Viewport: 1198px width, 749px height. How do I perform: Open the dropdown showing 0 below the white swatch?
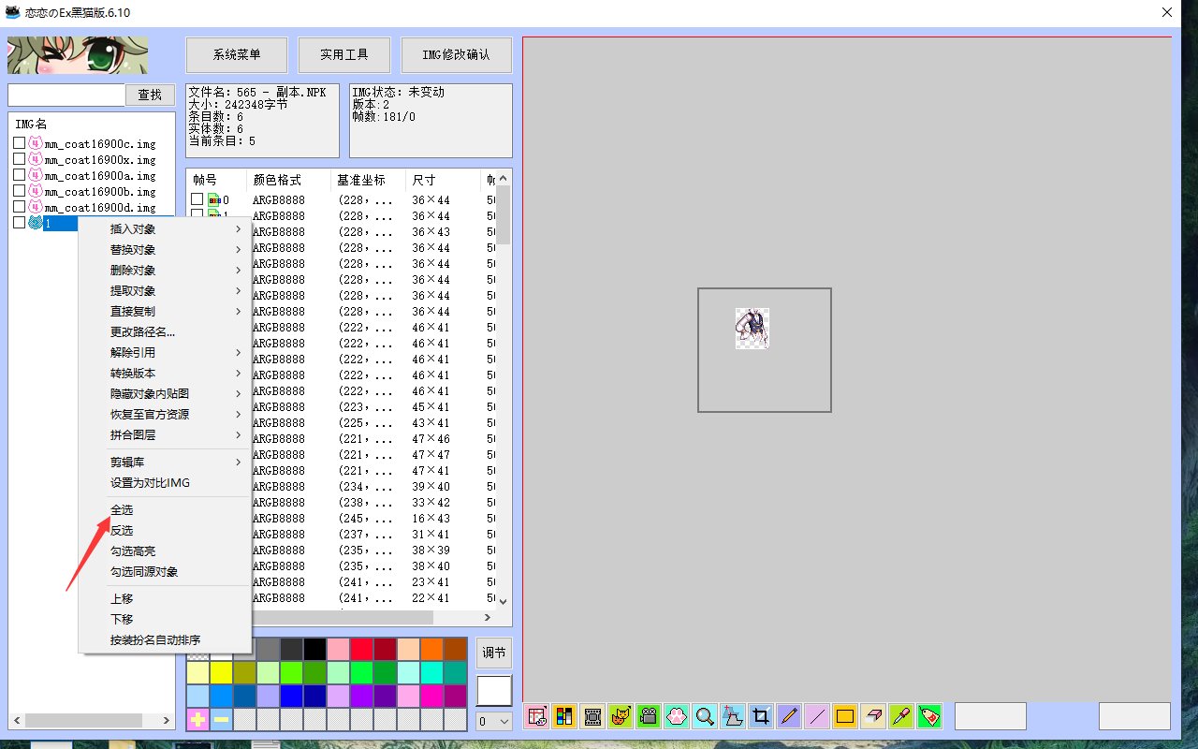[x=493, y=721]
